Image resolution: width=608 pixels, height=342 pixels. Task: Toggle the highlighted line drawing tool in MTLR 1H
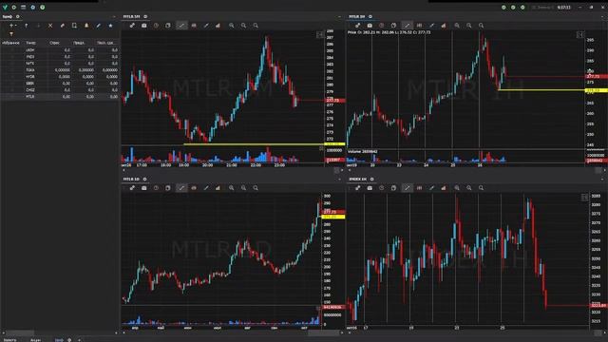pyautogui.click(x=407, y=26)
